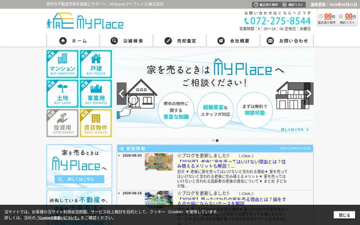
Task: Show the previous slide with left arrow
Action: coord(121,94)
